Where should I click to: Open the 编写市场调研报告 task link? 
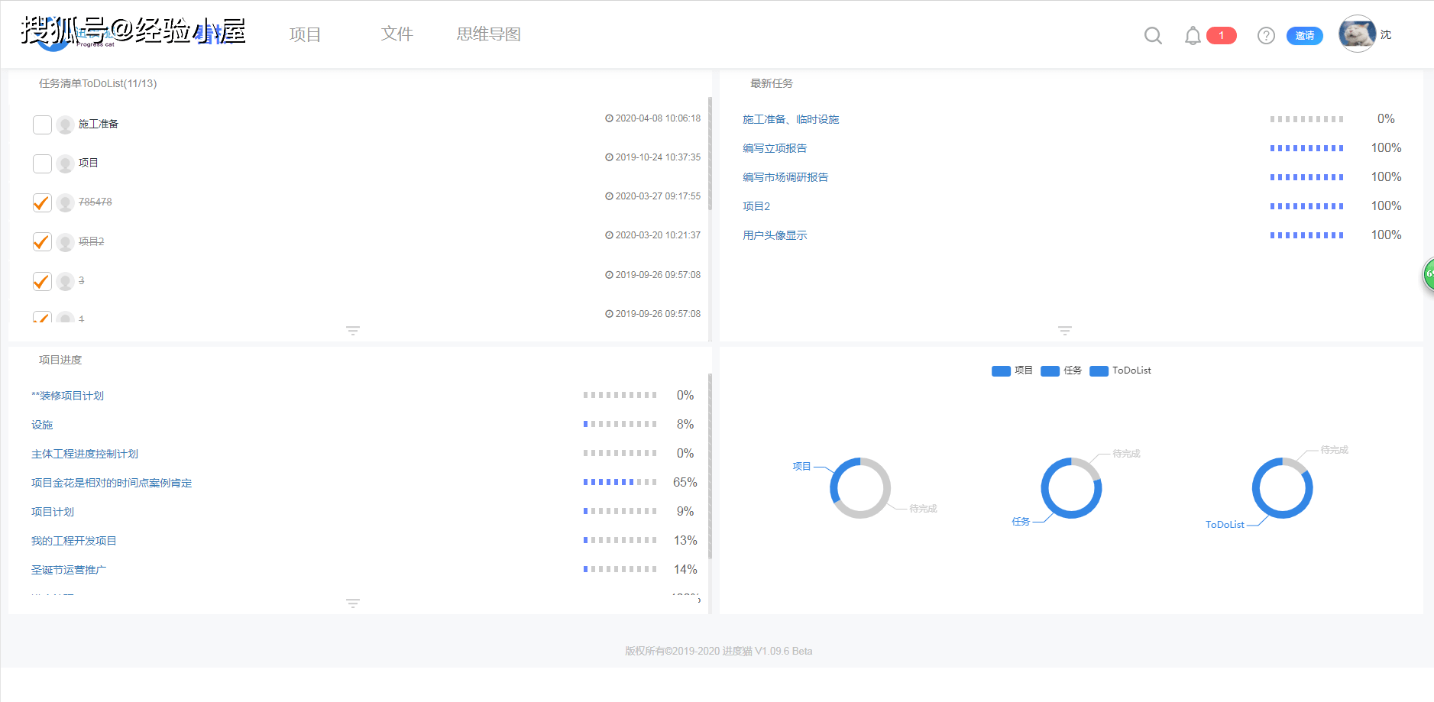(785, 177)
